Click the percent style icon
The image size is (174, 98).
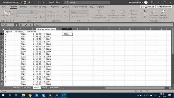[77, 16]
